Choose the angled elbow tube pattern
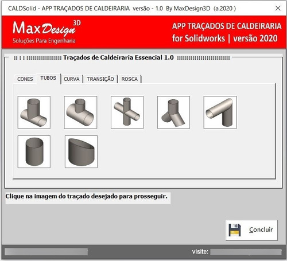 coord(220,112)
